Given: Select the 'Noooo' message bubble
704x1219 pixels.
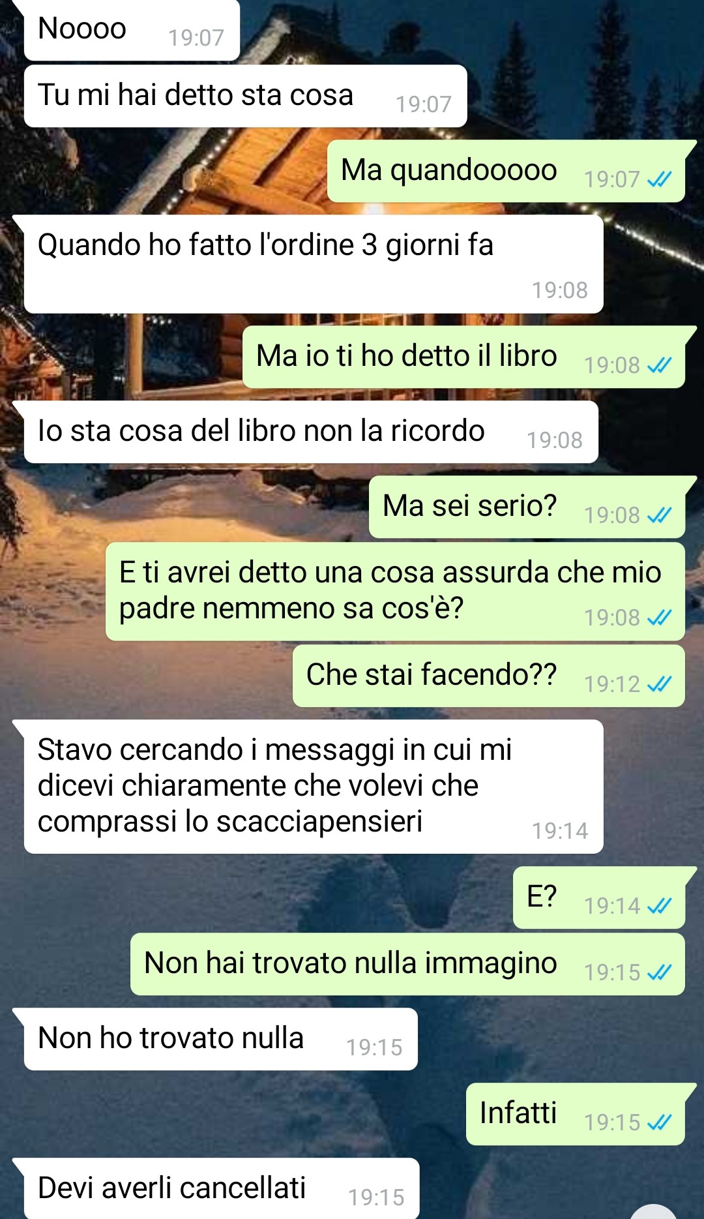Looking at the screenshot, I should coord(132,30).
